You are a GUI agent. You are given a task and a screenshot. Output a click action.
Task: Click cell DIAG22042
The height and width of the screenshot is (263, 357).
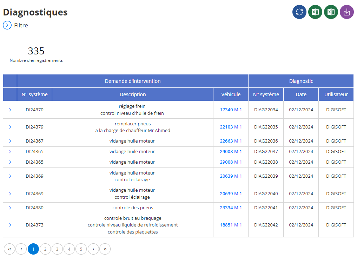click(266, 225)
